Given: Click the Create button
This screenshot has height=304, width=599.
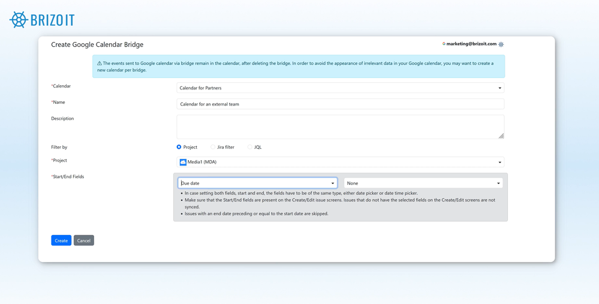Looking at the screenshot, I should [61, 240].
